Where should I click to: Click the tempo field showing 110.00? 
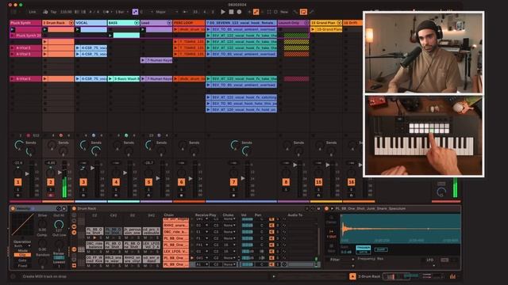pyautogui.click(x=66, y=12)
